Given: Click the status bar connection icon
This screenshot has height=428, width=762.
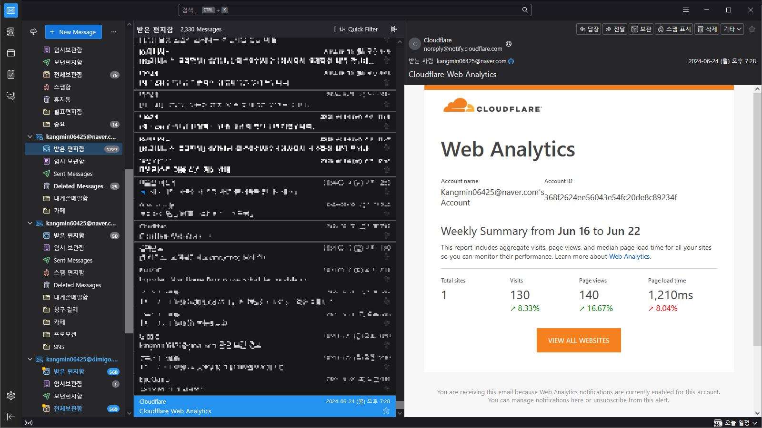Looking at the screenshot, I should [29, 423].
